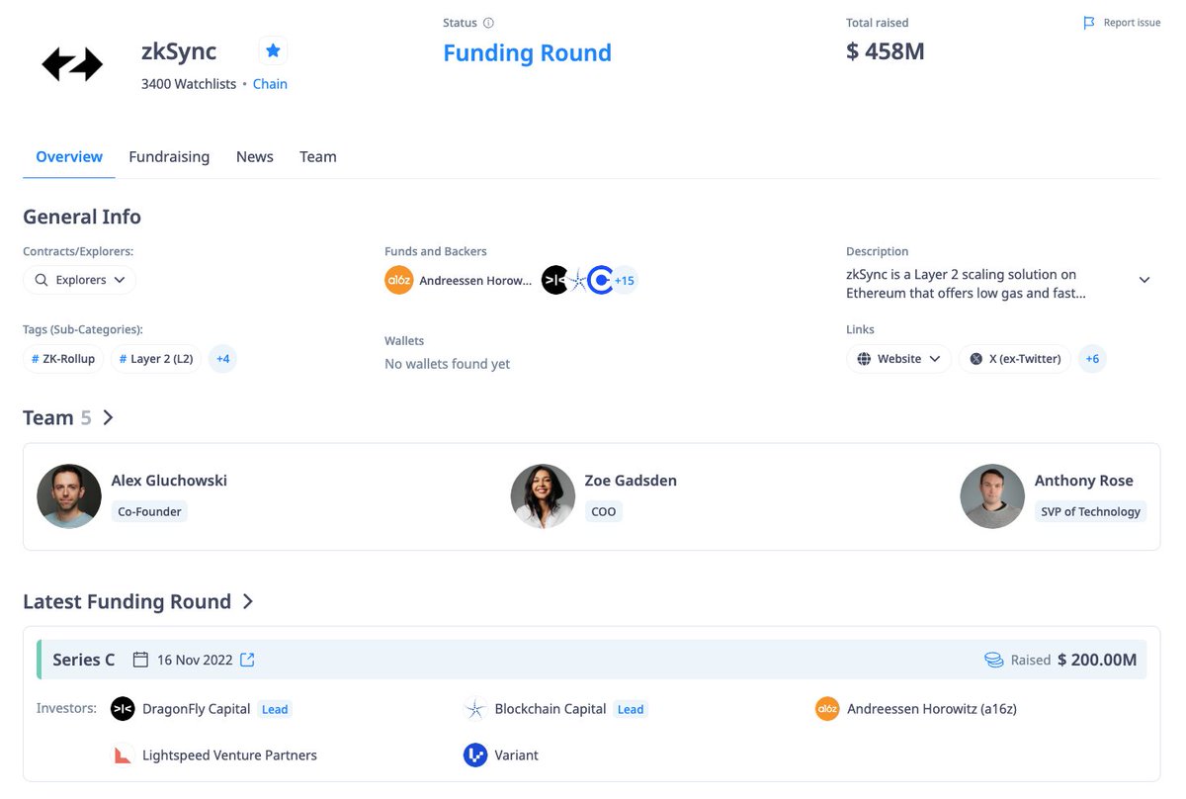Click the $ 200.00M raised amount

(x=1097, y=660)
